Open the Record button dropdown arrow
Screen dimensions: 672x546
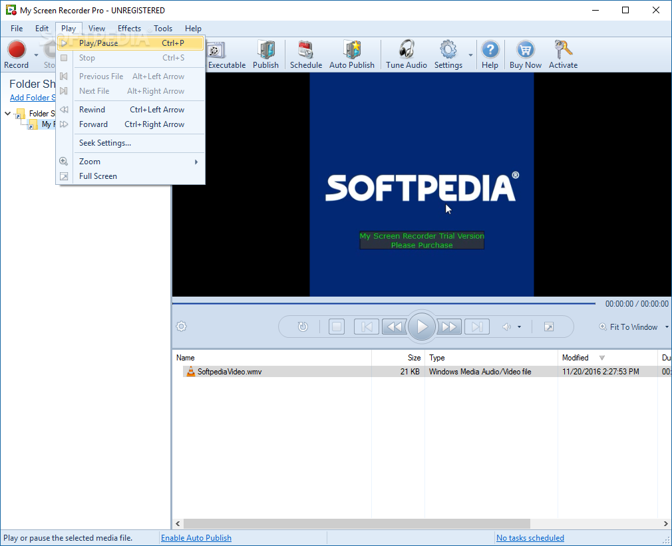pyautogui.click(x=36, y=55)
